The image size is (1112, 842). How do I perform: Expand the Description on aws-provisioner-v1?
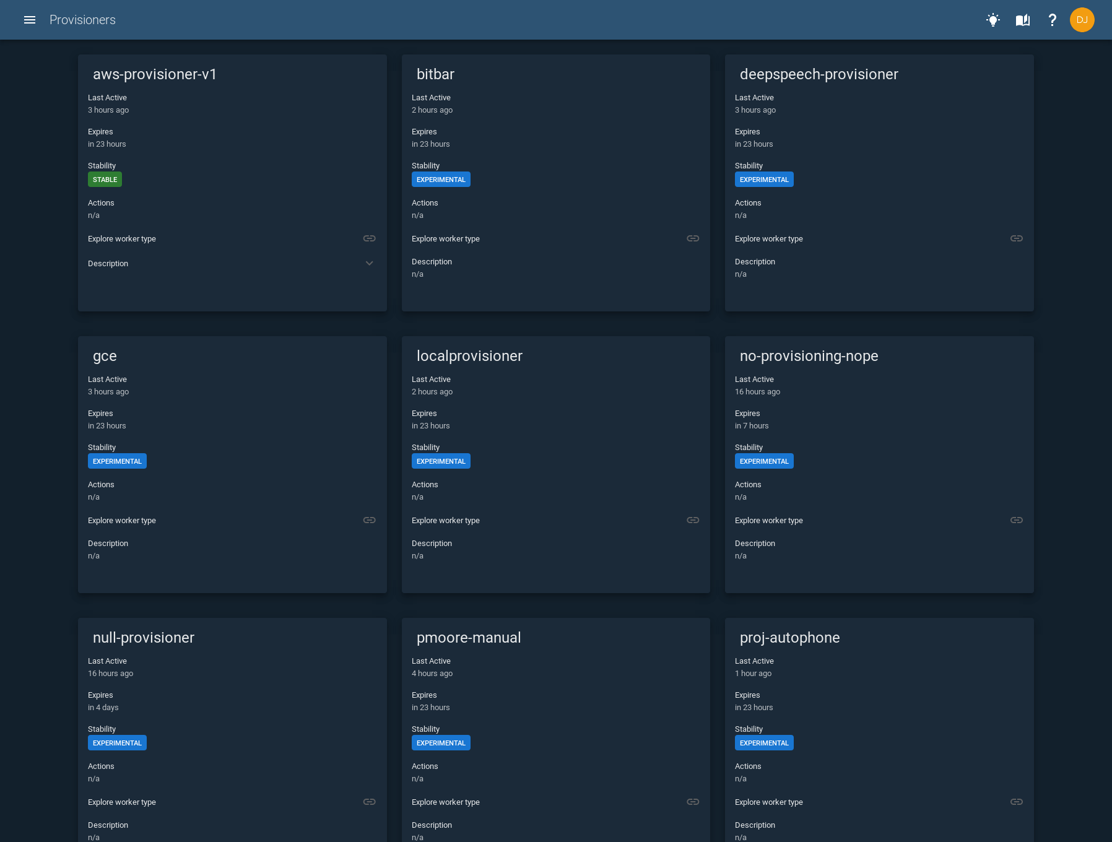point(369,263)
